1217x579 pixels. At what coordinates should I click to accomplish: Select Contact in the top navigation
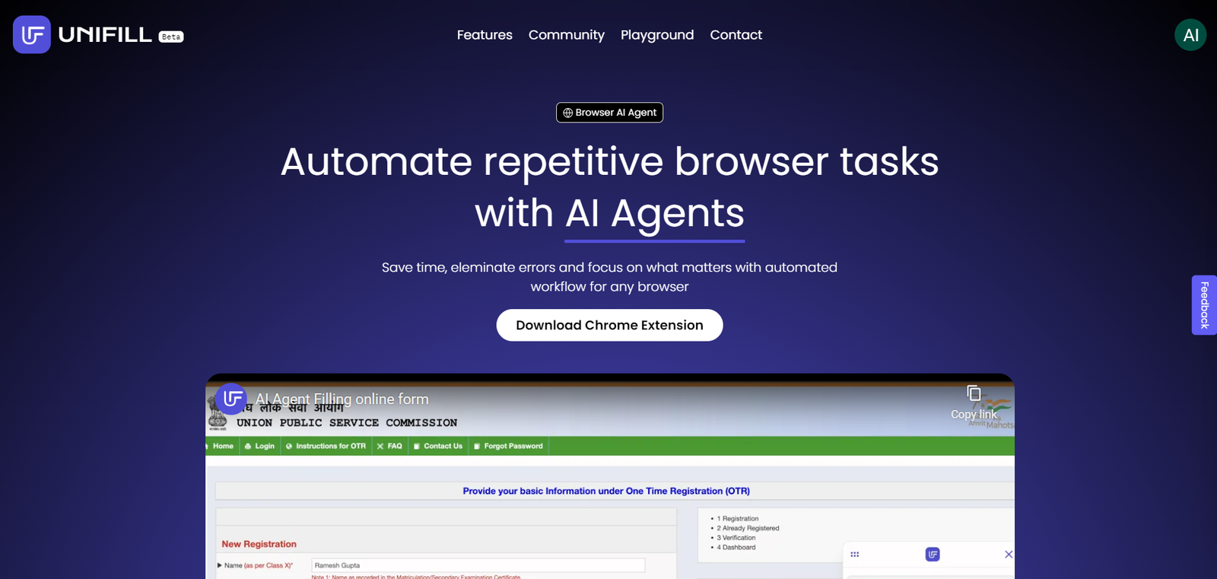736,35
